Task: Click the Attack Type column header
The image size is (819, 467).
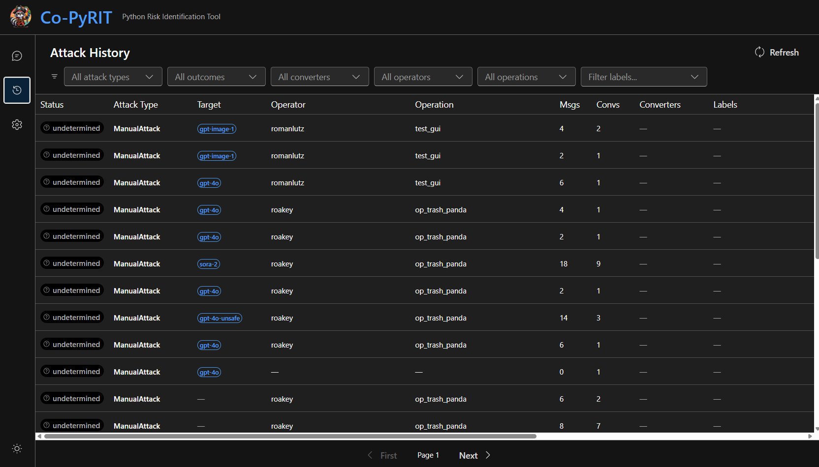Action: pos(136,105)
